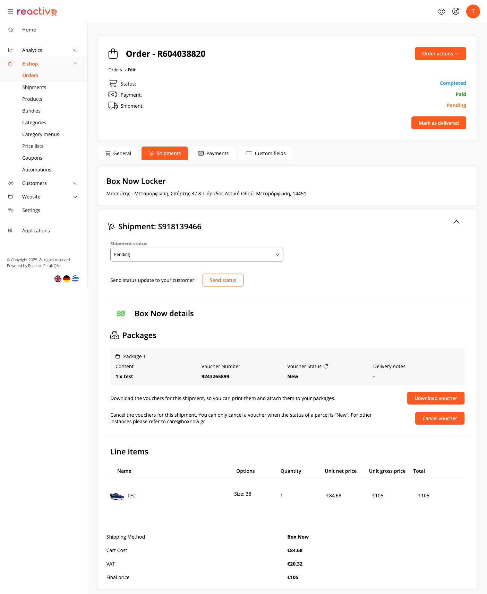Switch to the Custom fields tab

(x=266, y=153)
